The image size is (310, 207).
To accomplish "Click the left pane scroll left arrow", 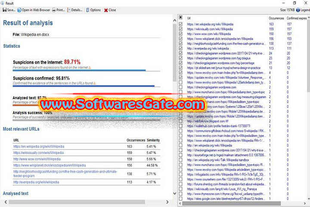I will coord(6,202).
